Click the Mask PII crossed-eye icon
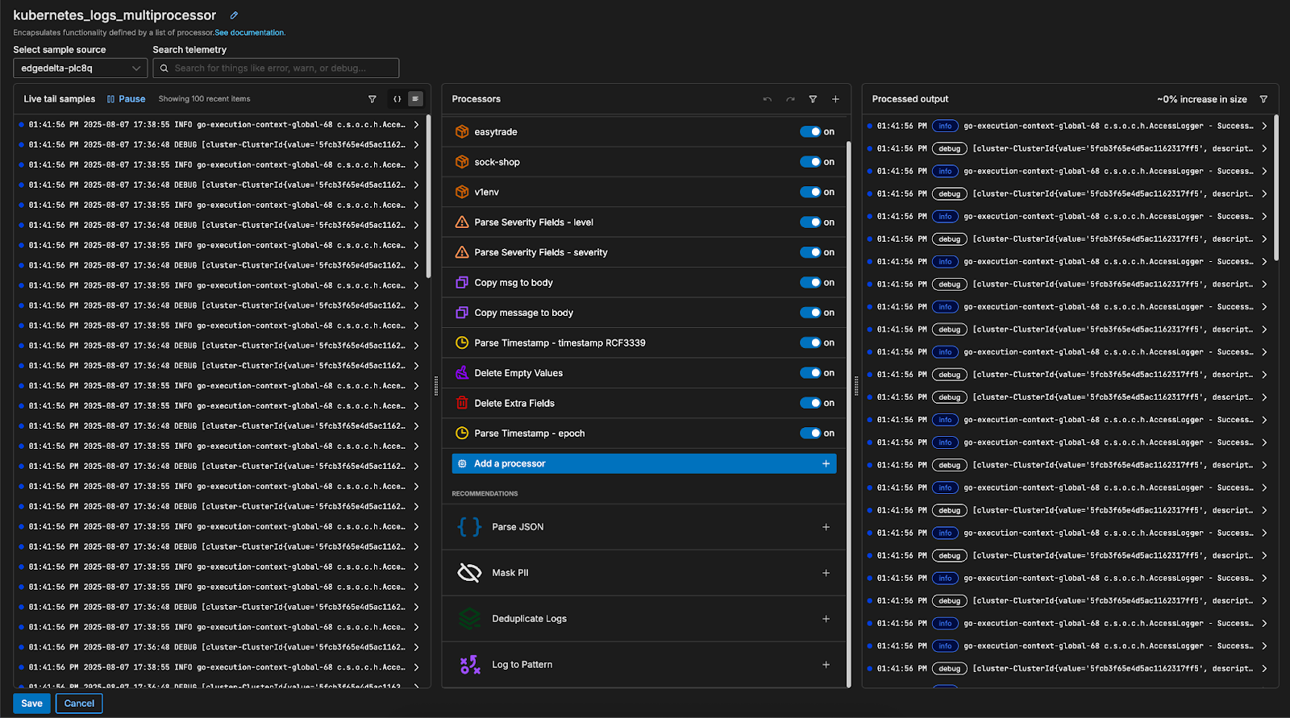 click(469, 573)
